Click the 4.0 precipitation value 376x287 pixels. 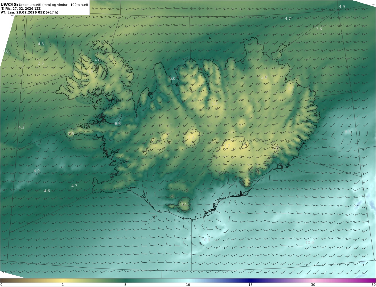click(x=6, y=51)
